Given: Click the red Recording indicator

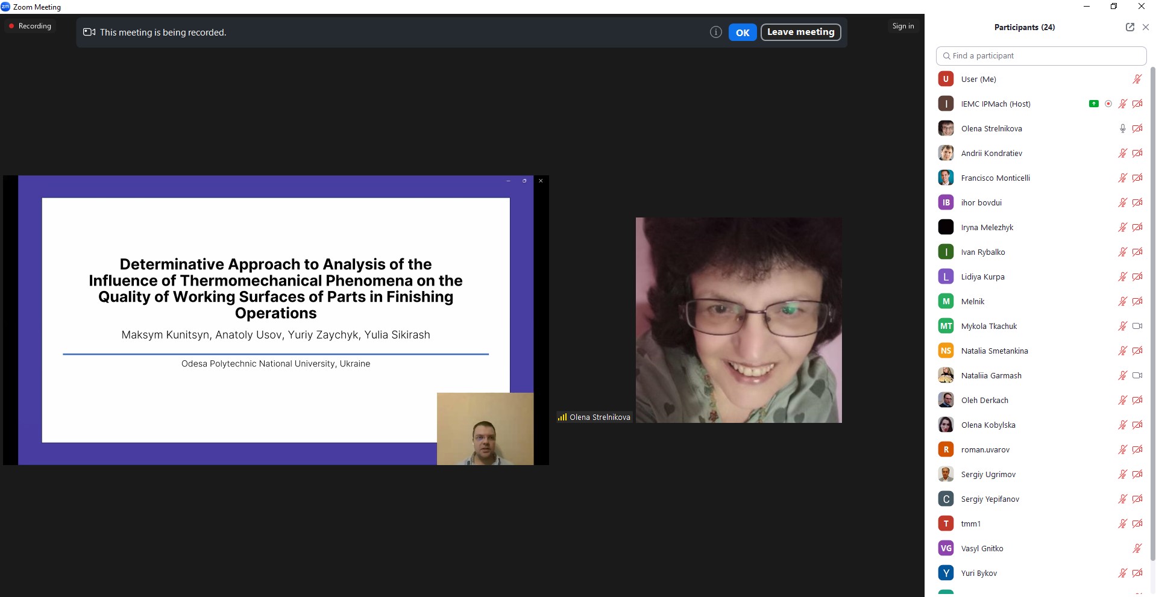Looking at the screenshot, I should (30, 26).
